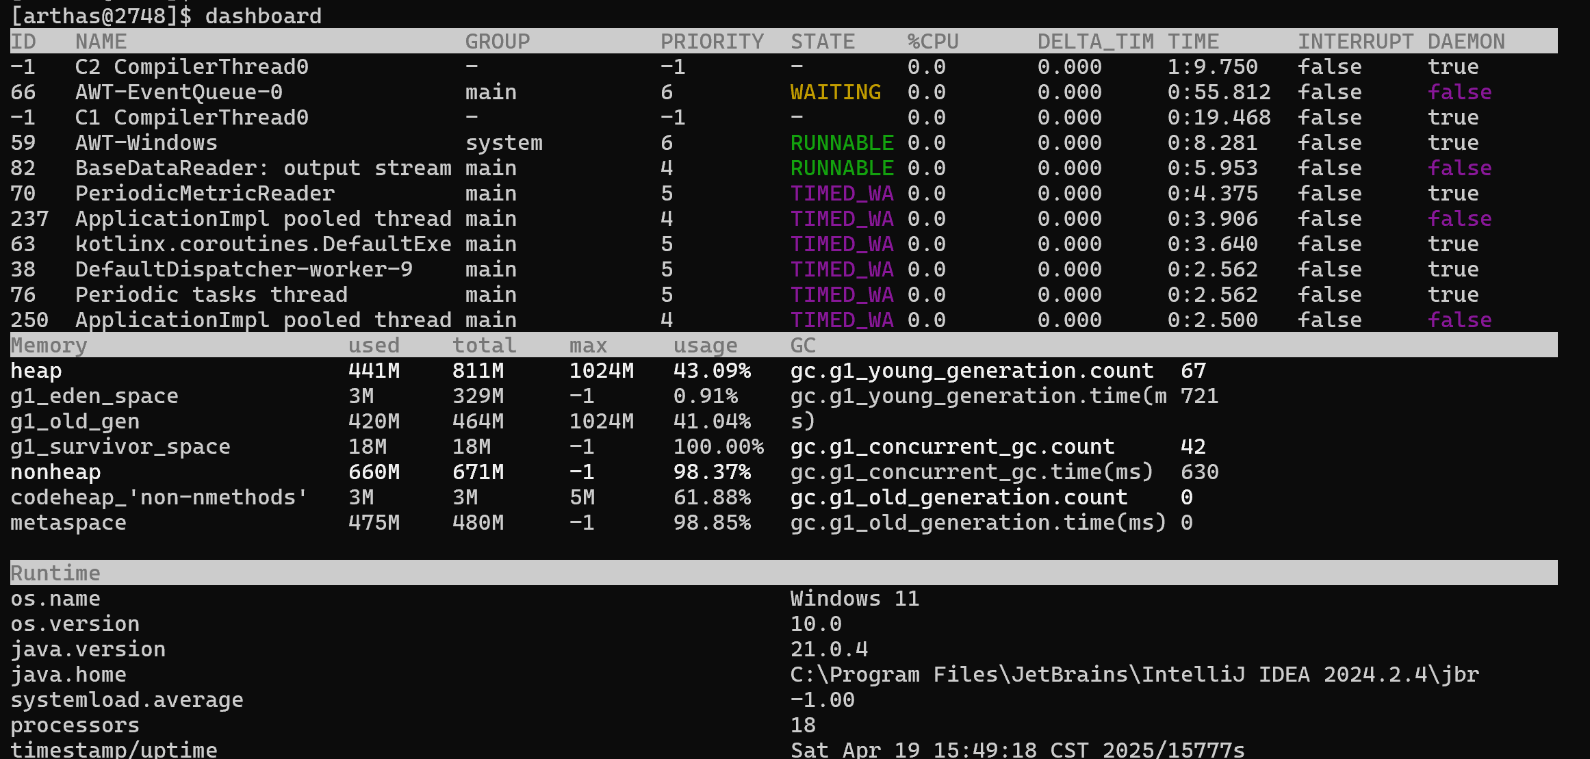1590x759 pixels.
Task: Click the GC column header
Action: click(802, 345)
